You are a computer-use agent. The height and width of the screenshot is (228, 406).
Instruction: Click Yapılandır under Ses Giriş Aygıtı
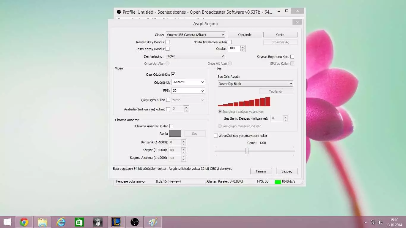[x=276, y=91]
